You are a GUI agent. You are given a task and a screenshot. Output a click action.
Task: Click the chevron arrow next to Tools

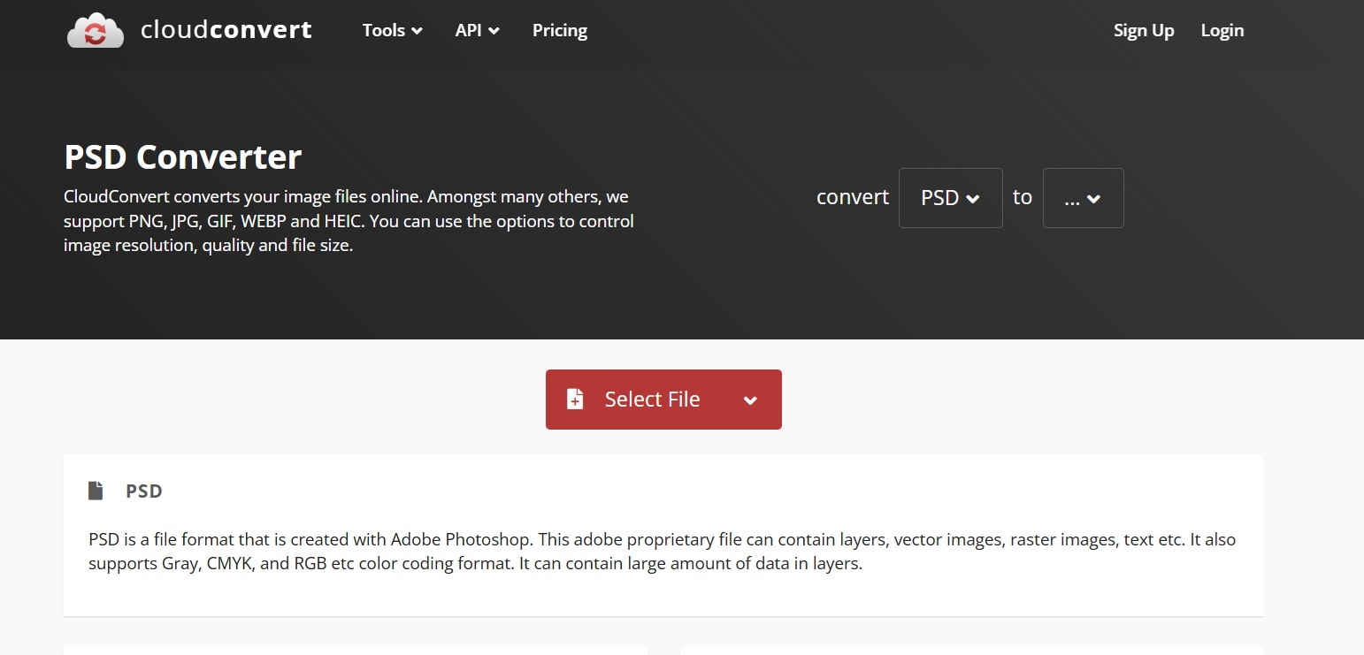tap(417, 31)
